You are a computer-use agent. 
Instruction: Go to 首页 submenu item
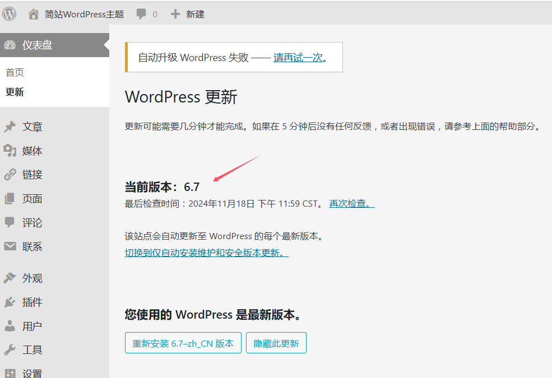[x=15, y=72]
